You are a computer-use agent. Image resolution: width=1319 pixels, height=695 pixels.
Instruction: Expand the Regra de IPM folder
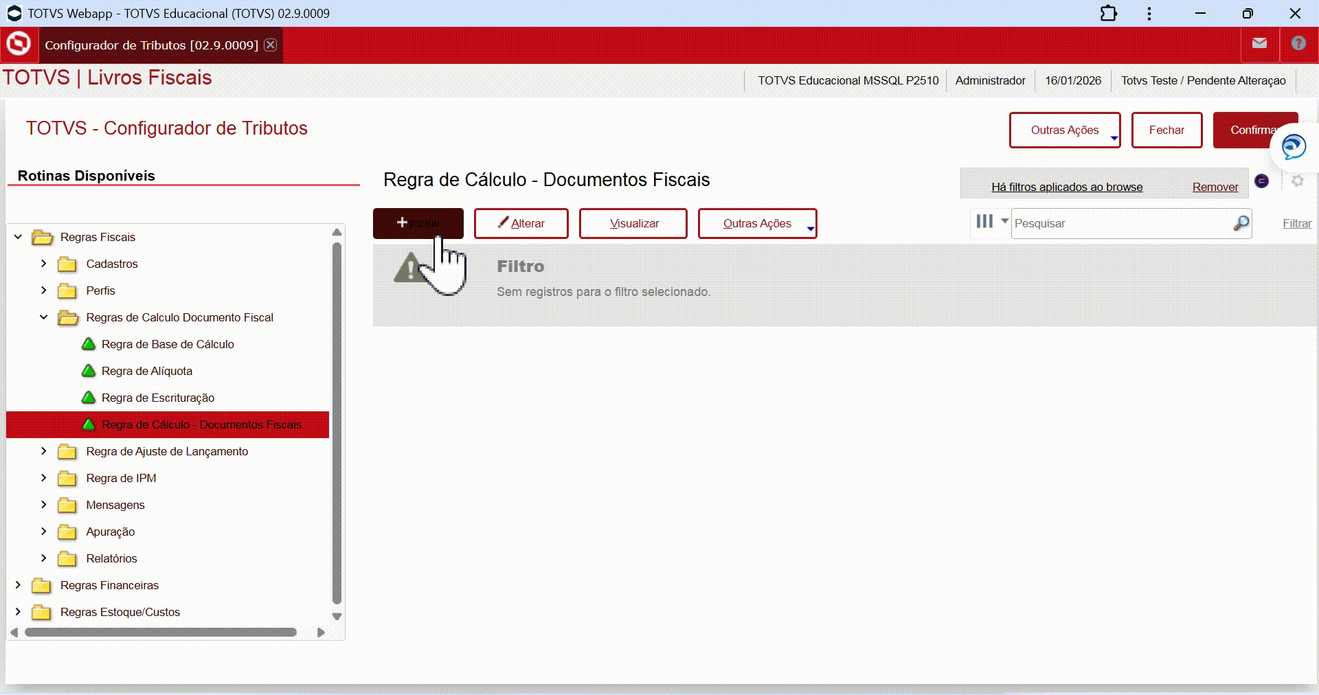coord(43,478)
